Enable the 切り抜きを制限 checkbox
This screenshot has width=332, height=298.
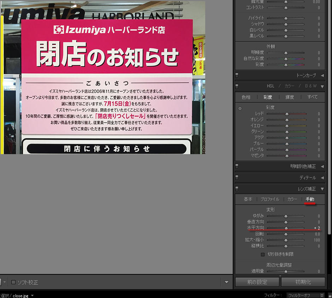click(x=263, y=255)
